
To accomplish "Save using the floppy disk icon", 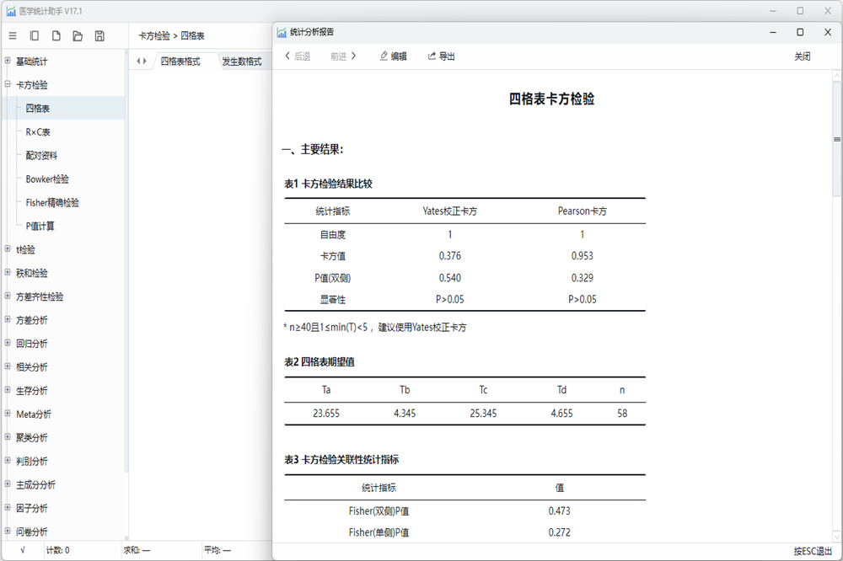I will tap(99, 36).
